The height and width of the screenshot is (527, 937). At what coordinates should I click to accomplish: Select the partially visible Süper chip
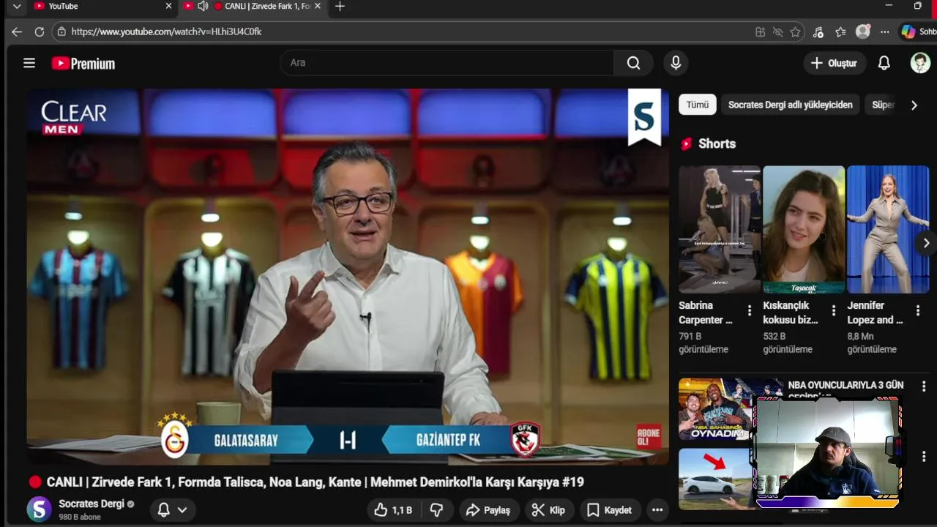(x=881, y=105)
